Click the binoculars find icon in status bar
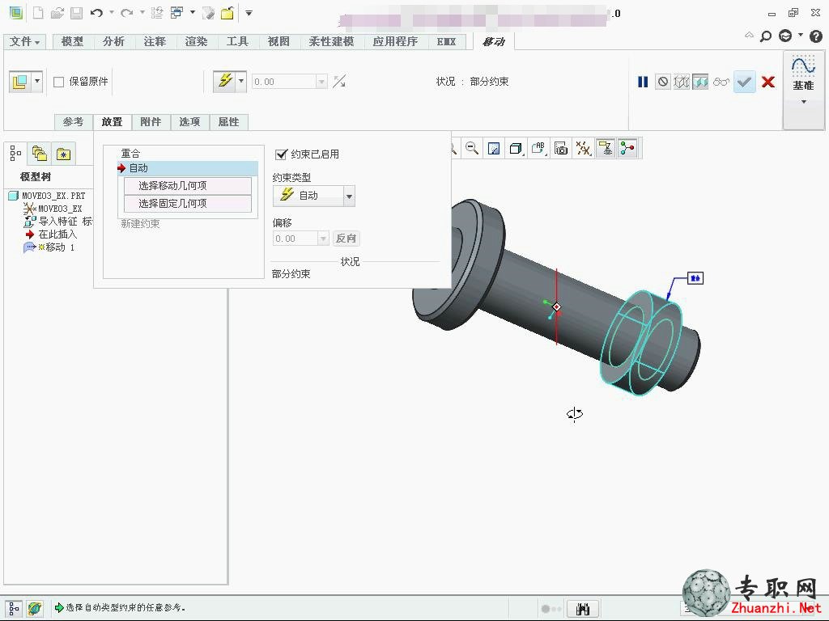 tap(583, 609)
